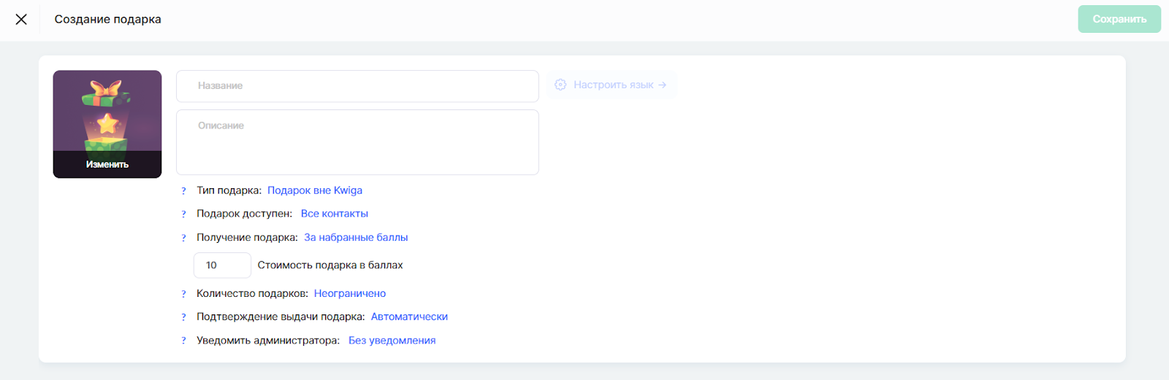Click the help icon next to Тип подарка
The width and height of the screenshot is (1169, 380).
(x=183, y=191)
